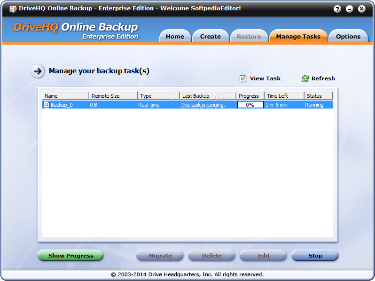Open the Create tab

point(211,36)
